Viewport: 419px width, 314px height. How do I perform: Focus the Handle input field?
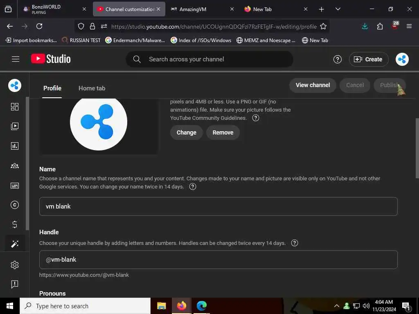pyautogui.click(x=219, y=260)
